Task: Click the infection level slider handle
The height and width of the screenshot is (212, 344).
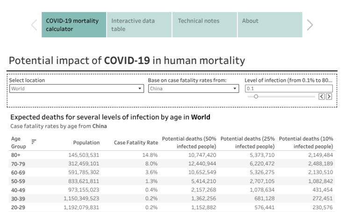Action: [x=256, y=97]
